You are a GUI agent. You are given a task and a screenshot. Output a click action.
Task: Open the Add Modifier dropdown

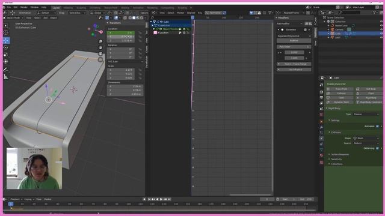(290, 24)
